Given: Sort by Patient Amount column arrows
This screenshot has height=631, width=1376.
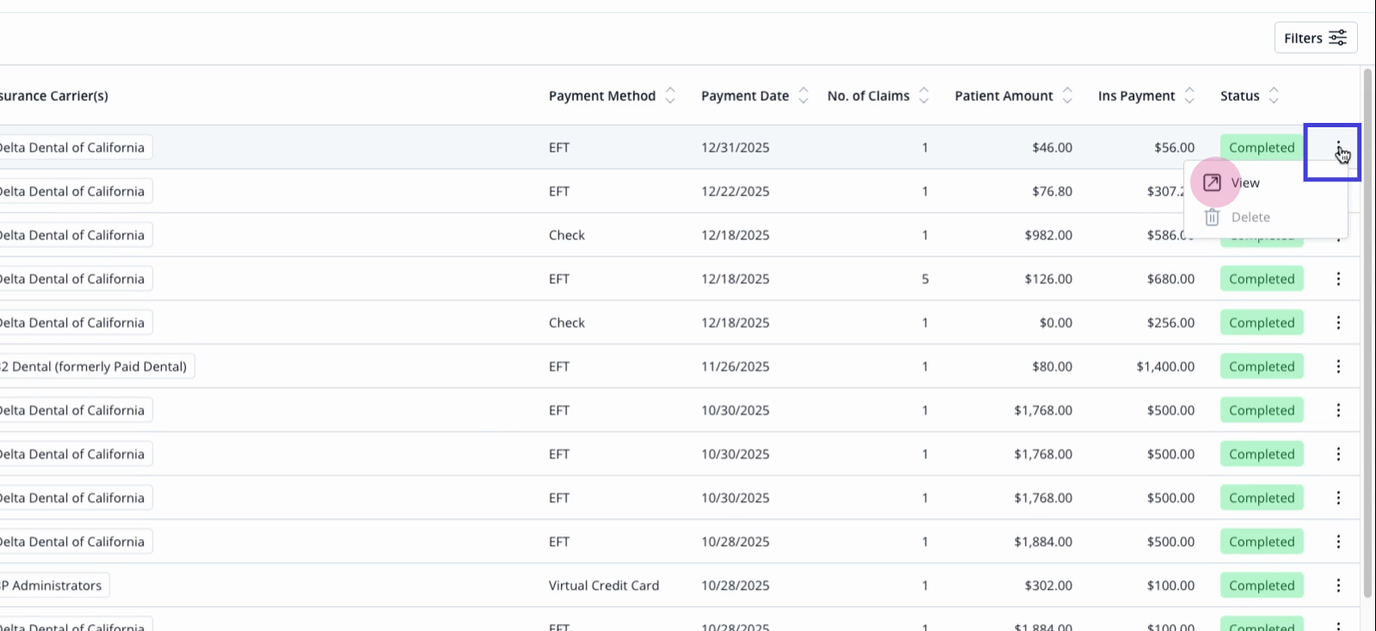Looking at the screenshot, I should [x=1068, y=95].
